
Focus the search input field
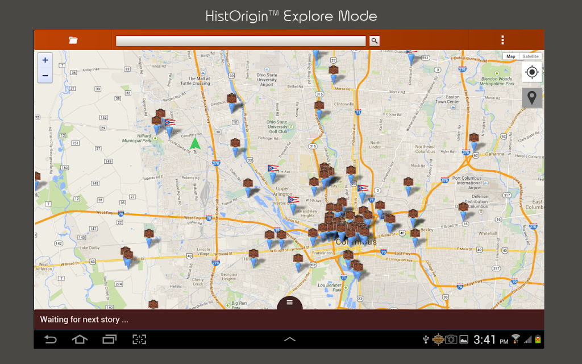click(x=241, y=41)
